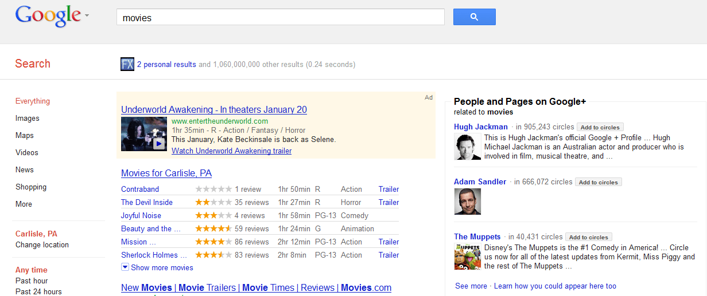
Task: Filter results to Past 24 hours
Action: (38, 292)
